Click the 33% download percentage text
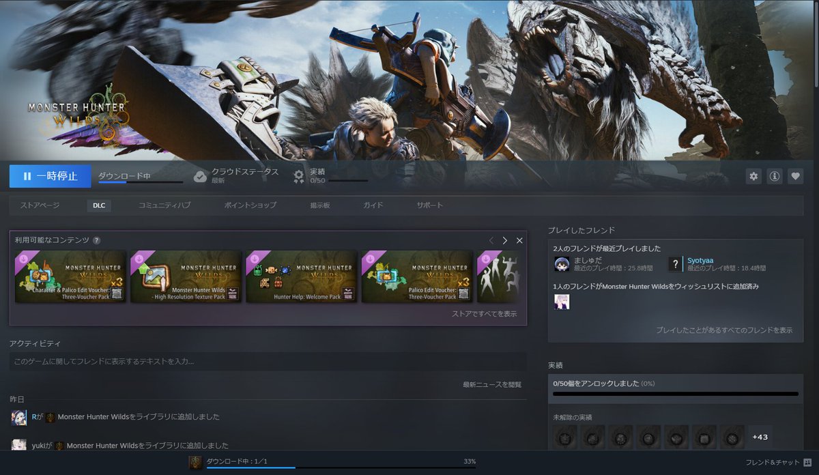 (x=470, y=461)
